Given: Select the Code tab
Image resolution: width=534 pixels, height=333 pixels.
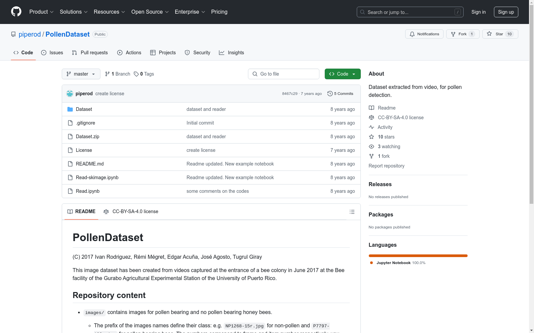Looking at the screenshot, I should click(x=23, y=53).
